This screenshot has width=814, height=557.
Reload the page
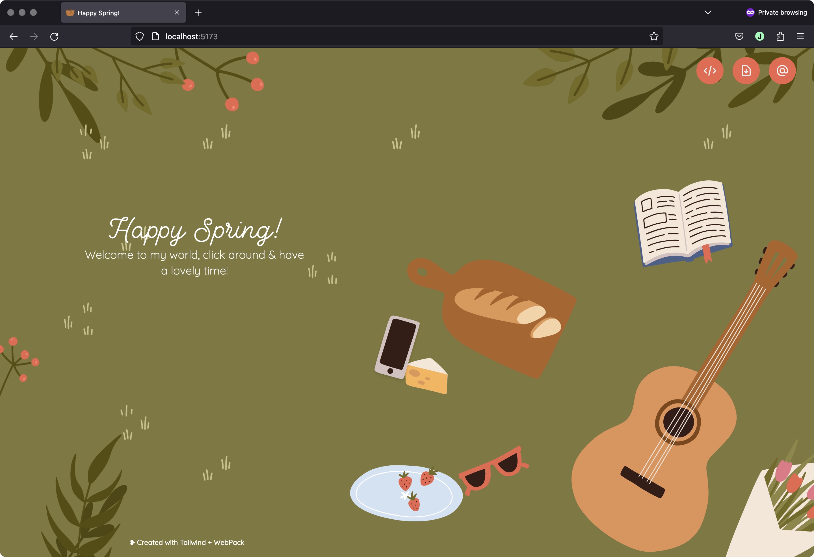(54, 36)
